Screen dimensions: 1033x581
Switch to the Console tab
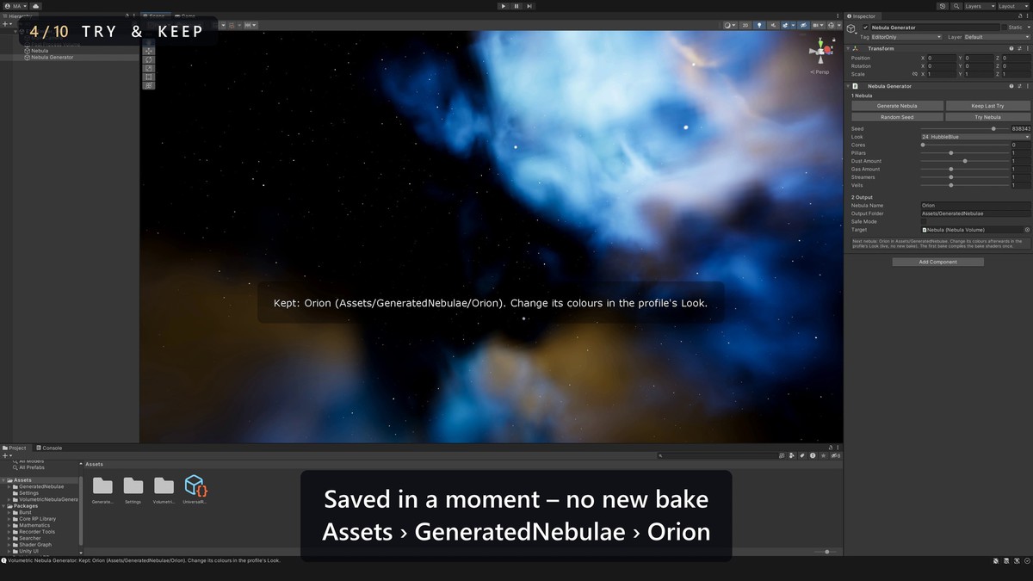pos(48,448)
